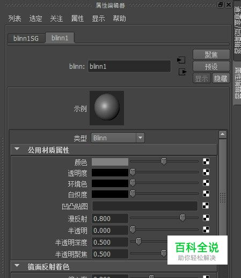Click the 显示 button beside 隐藏

[x=202, y=79]
